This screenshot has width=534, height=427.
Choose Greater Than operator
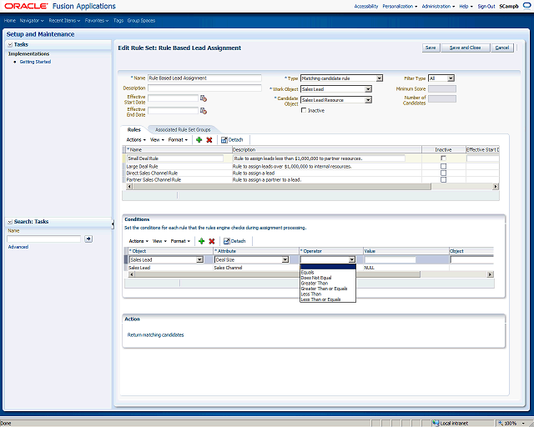tap(328, 284)
